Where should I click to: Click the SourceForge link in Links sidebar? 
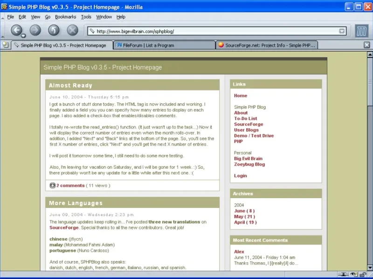(249, 124)
